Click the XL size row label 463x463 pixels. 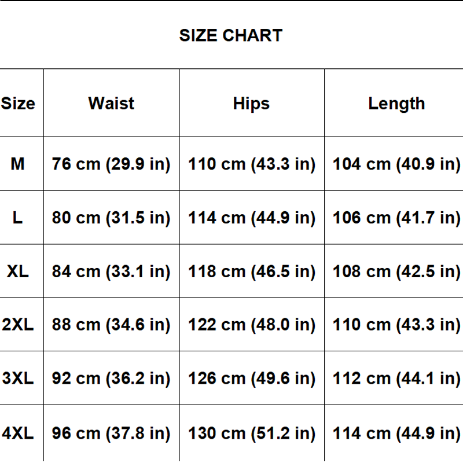pyautogui.click(x=18, y=271)
